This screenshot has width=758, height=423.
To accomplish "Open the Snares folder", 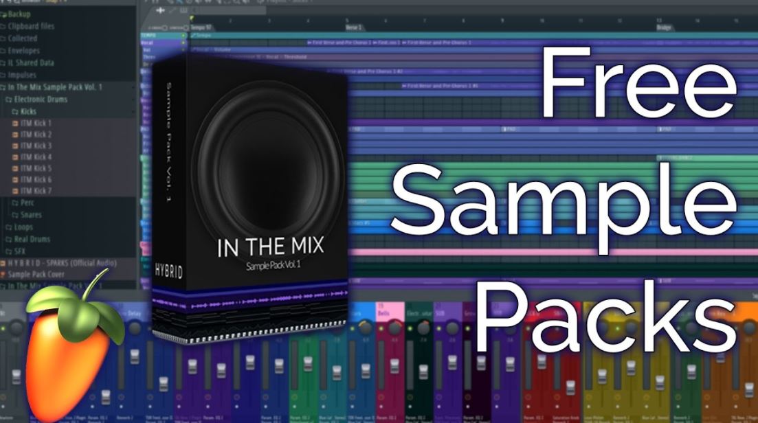I will [x=15, y=215].
